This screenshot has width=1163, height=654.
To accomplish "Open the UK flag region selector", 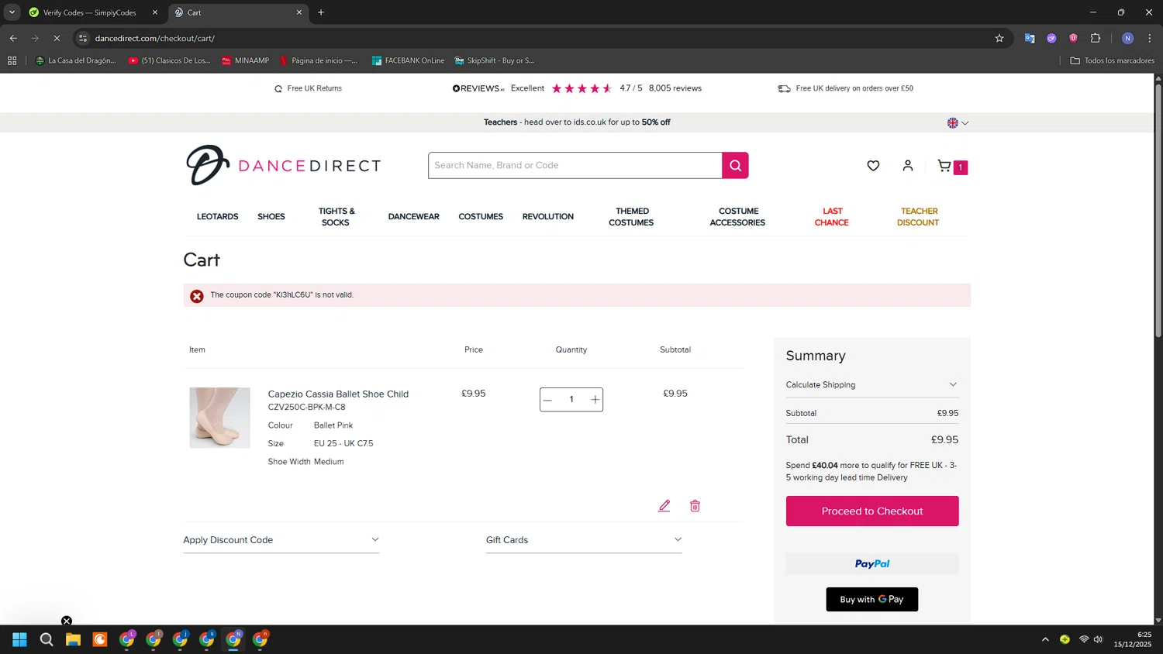I will click(x=958, y=122).
